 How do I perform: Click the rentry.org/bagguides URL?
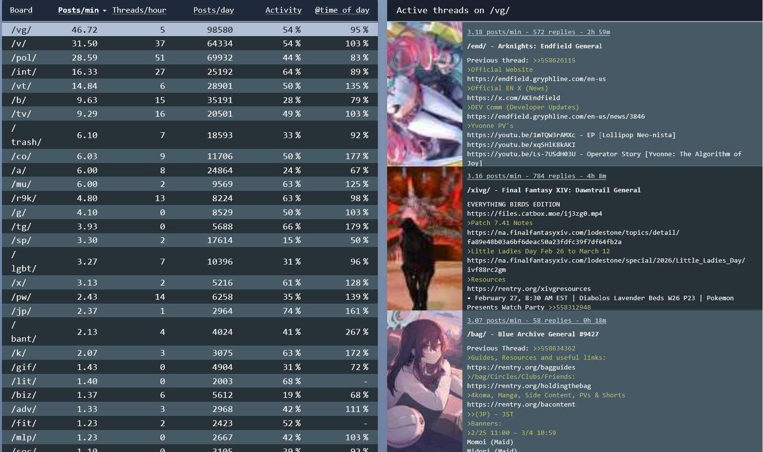coord(521,368)
